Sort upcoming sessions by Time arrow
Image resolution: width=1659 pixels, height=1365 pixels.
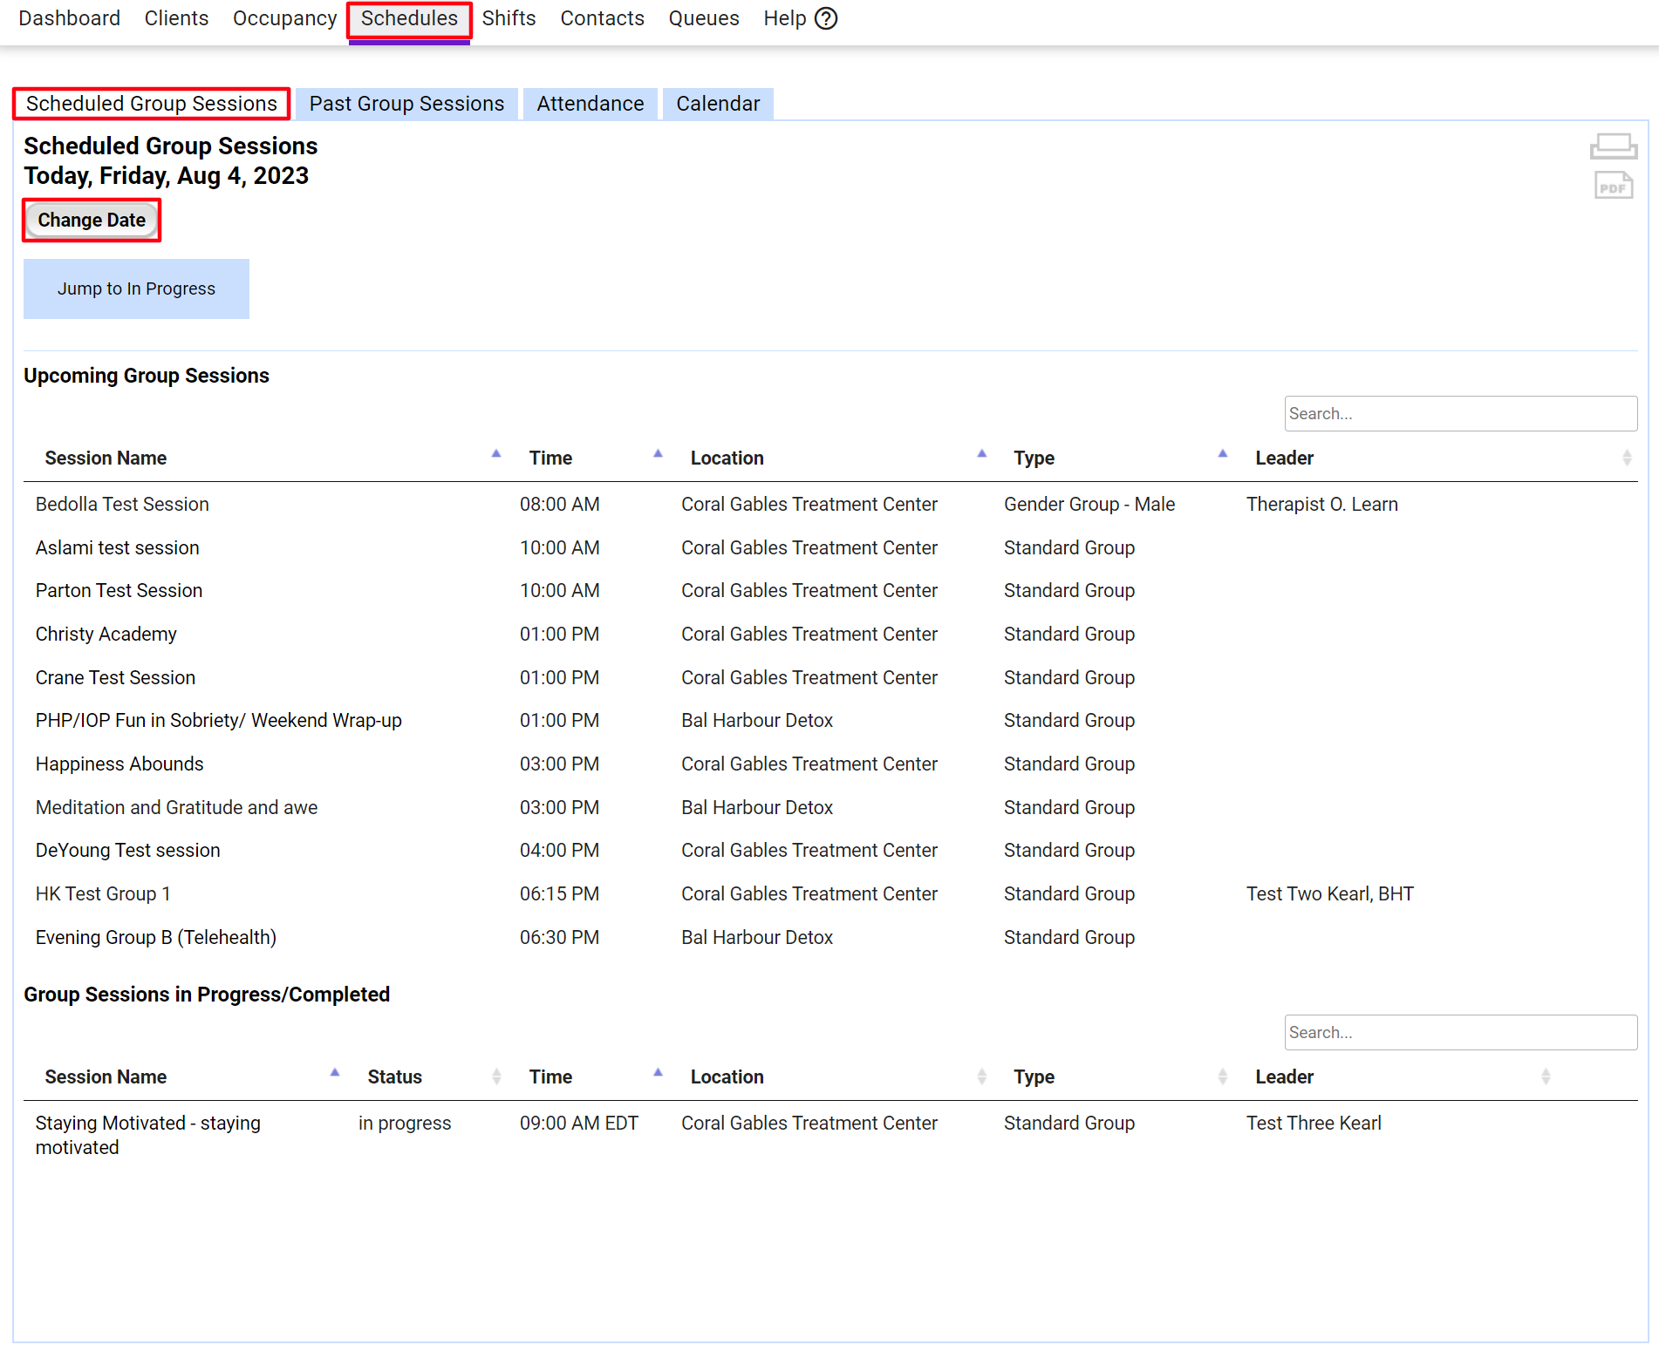[658, 454]
